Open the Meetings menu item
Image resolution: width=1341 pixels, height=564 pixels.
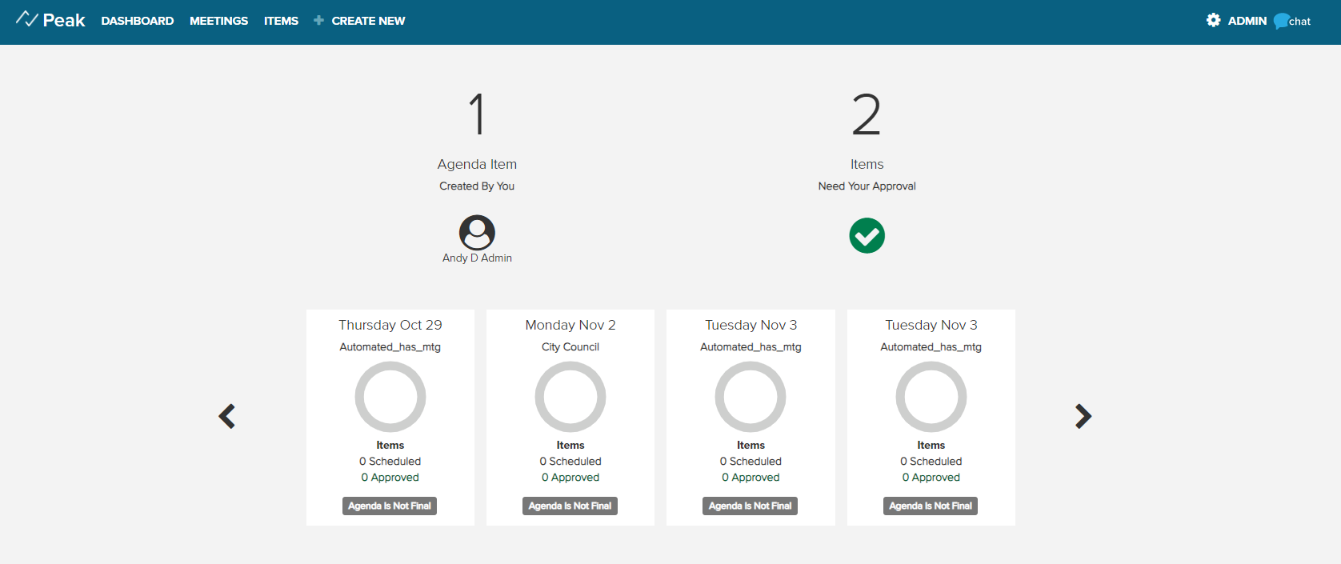218,21
